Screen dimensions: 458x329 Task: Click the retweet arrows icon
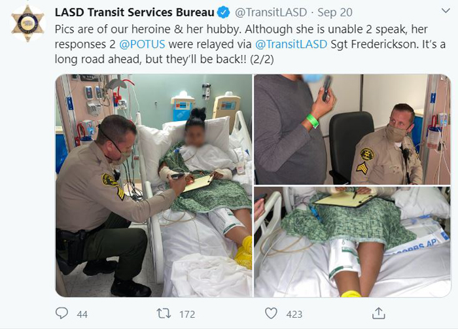(164, 313)
